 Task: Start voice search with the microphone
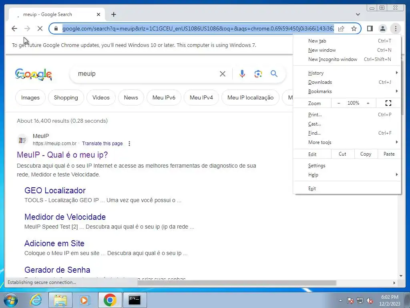click(242, 74)
